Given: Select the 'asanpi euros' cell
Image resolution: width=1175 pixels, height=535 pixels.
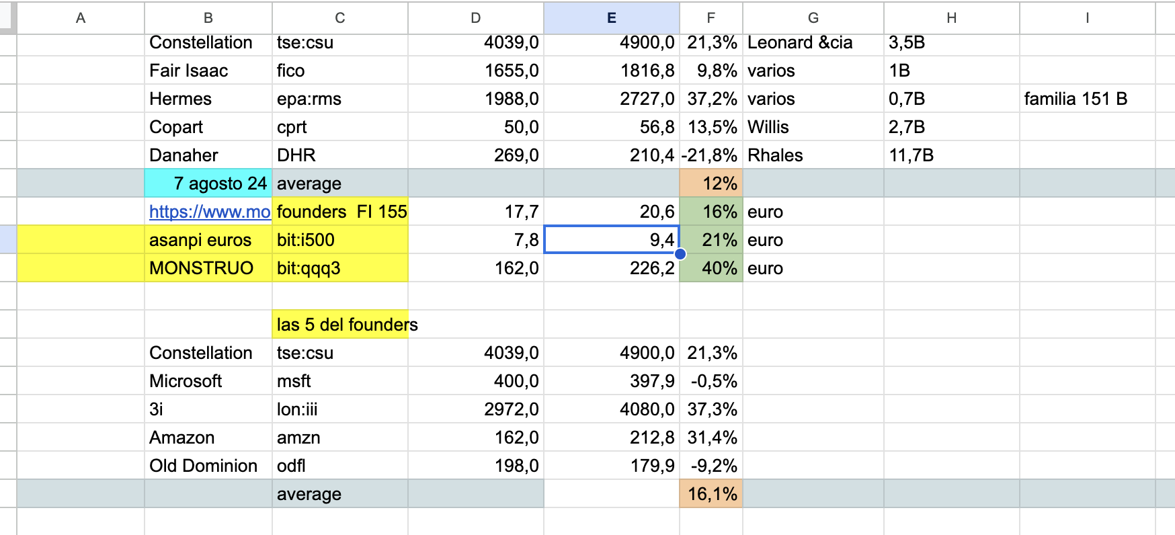Looking at the screenshot, I should (208, 240).
